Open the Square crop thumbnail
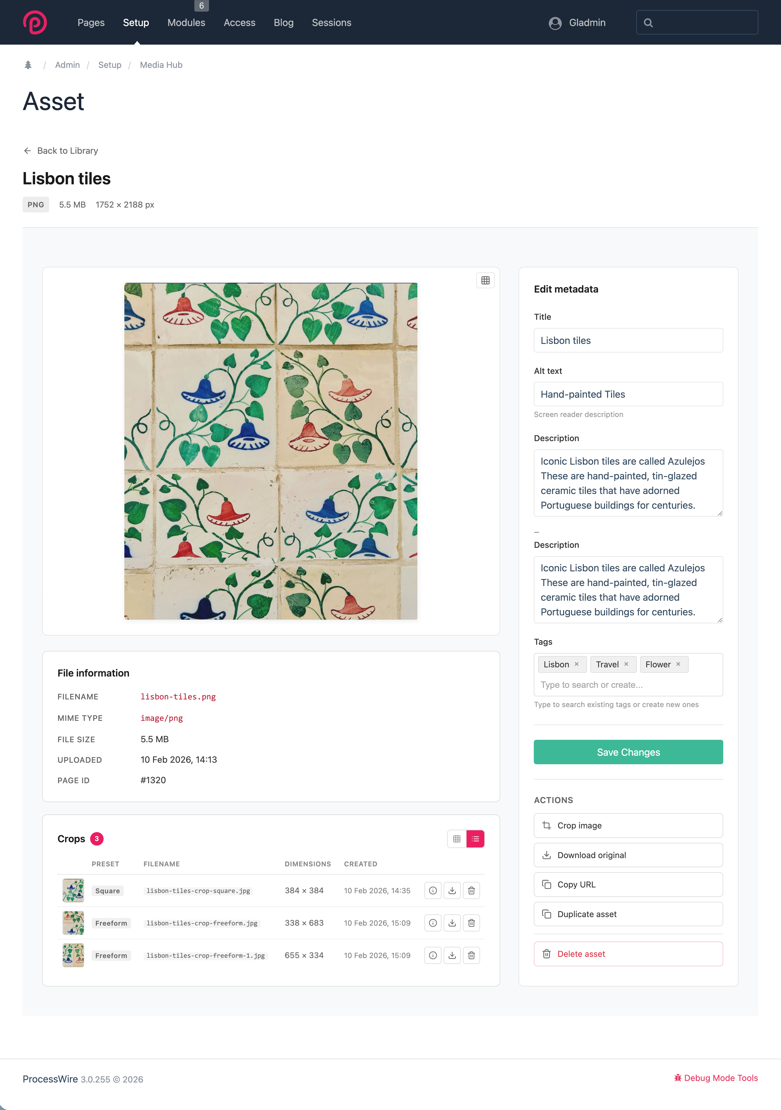The height and width of the screenshot is (1110, 781). click(x=73, y=891)
